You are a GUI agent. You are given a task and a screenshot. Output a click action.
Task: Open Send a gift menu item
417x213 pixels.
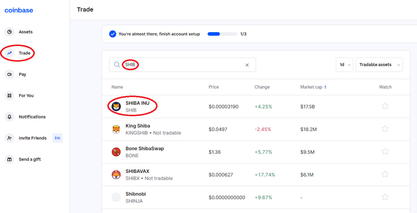pyautogui.click(x=30, y=159)
